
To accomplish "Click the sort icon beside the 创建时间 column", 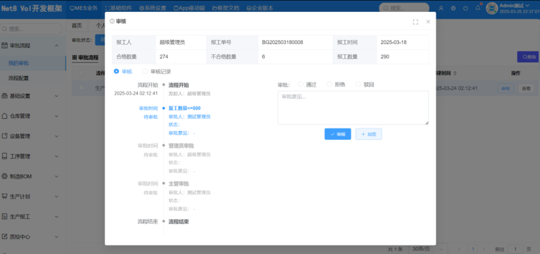I will pos(455,73).
